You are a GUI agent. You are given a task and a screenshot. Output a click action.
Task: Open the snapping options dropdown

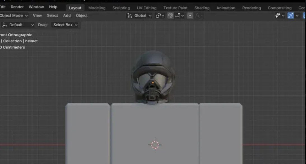179,16
